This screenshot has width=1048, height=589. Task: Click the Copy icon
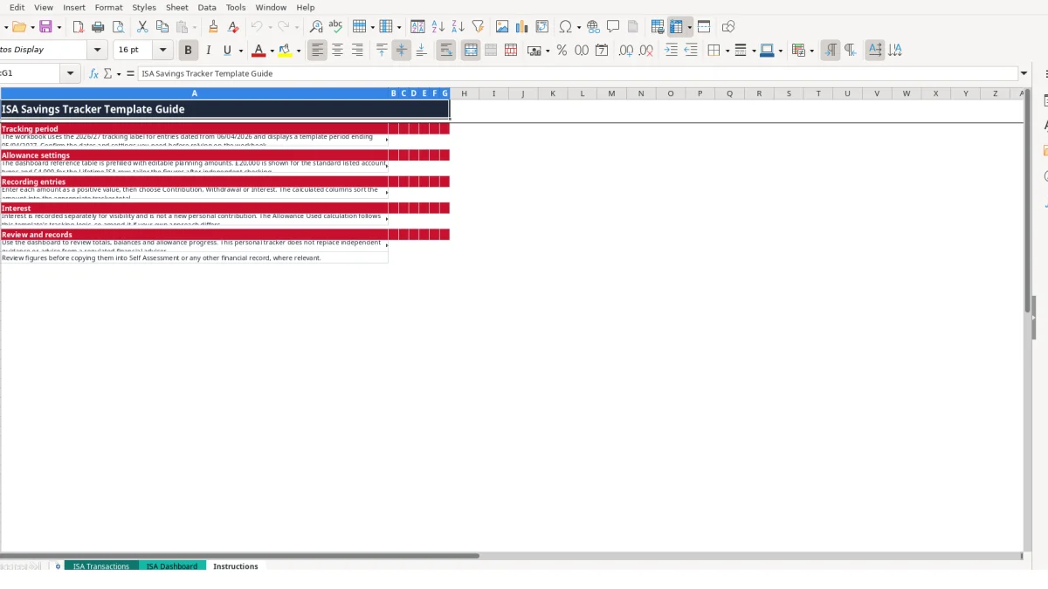click(x=162, y=27)
